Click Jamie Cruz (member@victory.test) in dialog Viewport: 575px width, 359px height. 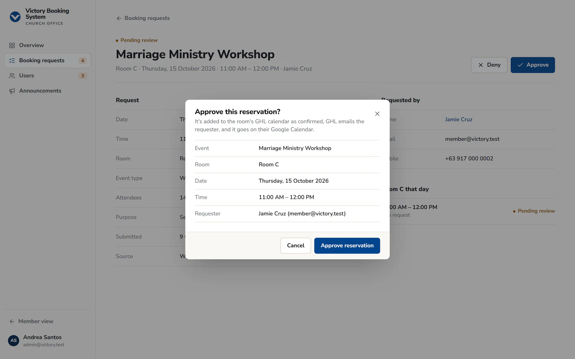coord(302,214)
